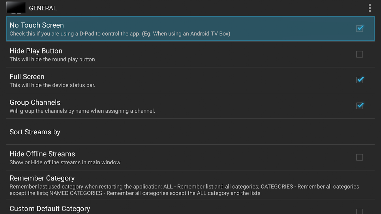The image size is (381, 214).
Task: Check the Hide Offline Streams checkbox
Action: coord(360,157)
